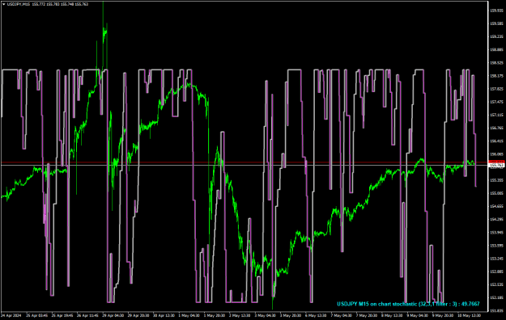The width and height of the screenshot is (506, 320).
Task: Click the 157.475 price axis label
Action: pos(496,102)
